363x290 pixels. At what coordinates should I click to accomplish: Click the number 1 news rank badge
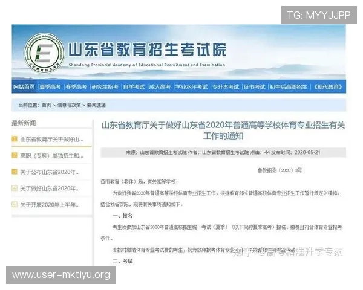(15, 139)
